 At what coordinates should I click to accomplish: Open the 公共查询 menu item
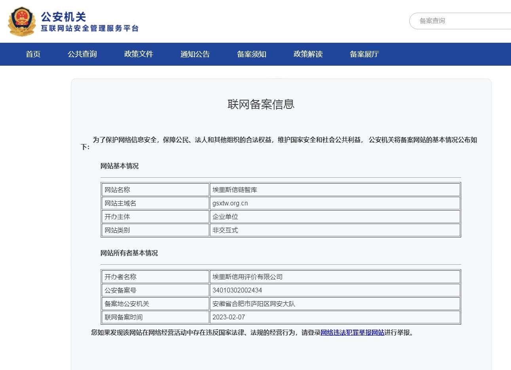[82, 54]
